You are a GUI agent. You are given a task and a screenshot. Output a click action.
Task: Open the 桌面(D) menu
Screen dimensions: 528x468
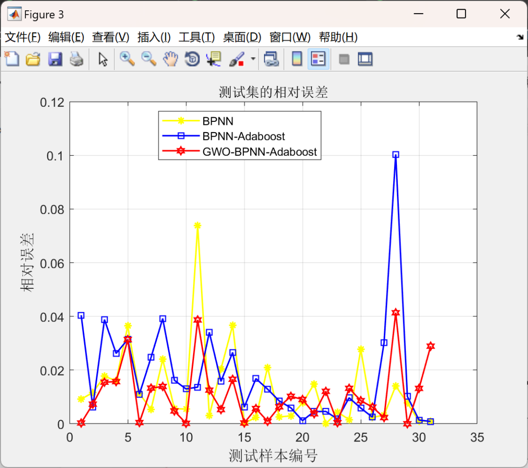pos(242,37)
